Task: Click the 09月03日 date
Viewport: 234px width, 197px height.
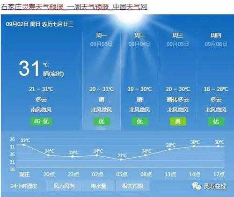Action: [x=102, y=44]
